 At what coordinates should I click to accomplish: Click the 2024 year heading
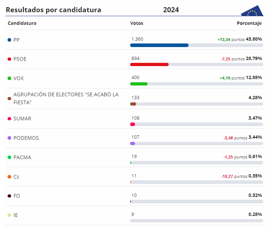[171, 10]
